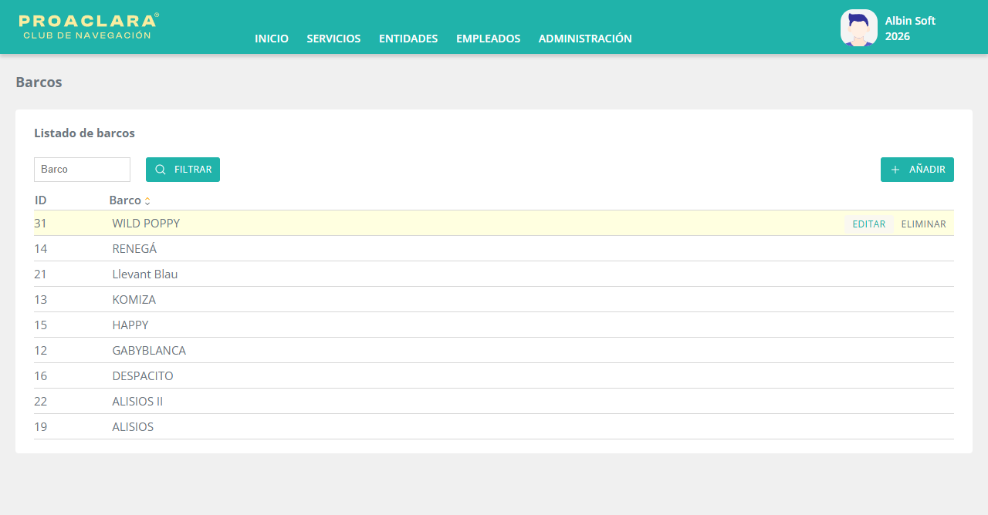Click the Barco column sort arrows
This screenshot has height=515, width=988.
[x=147, y=200]
